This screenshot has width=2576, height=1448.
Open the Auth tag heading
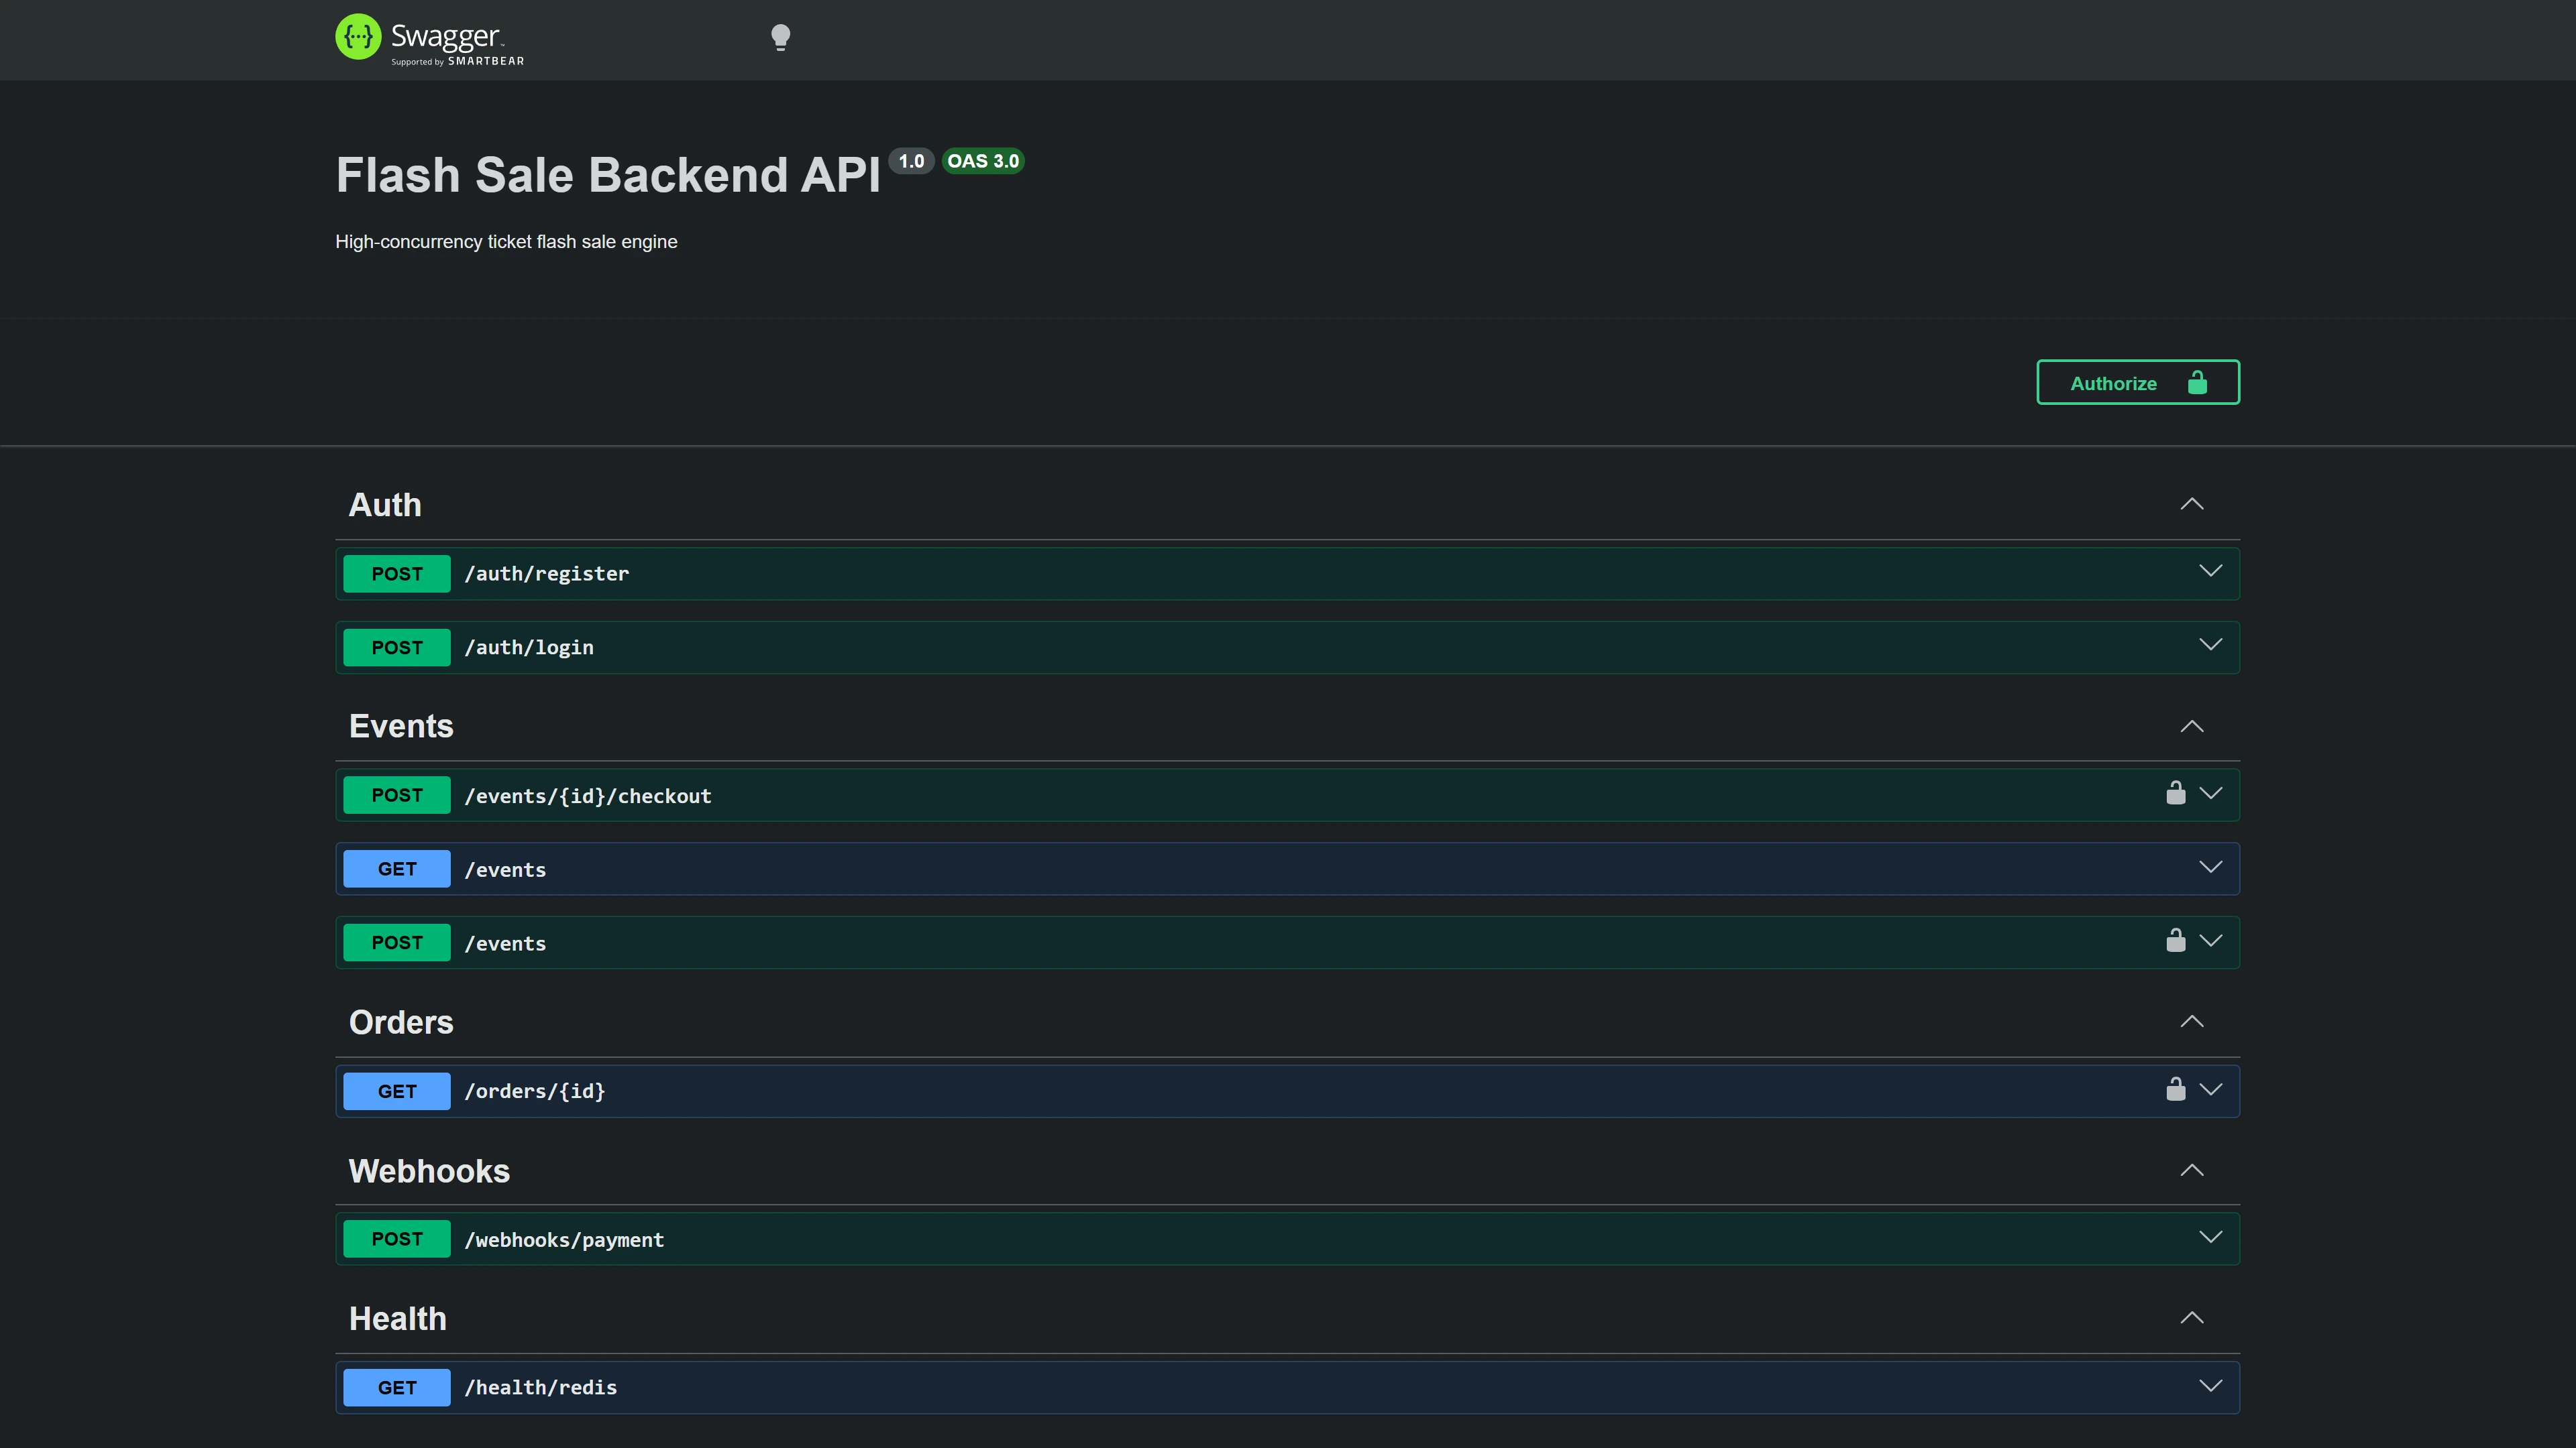385,505
